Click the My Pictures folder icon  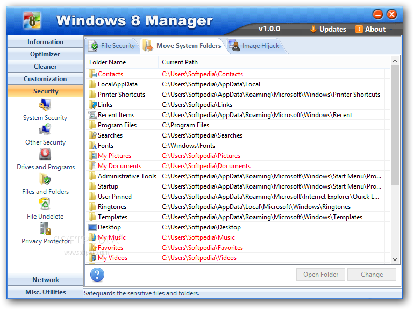tap(92, 156)
